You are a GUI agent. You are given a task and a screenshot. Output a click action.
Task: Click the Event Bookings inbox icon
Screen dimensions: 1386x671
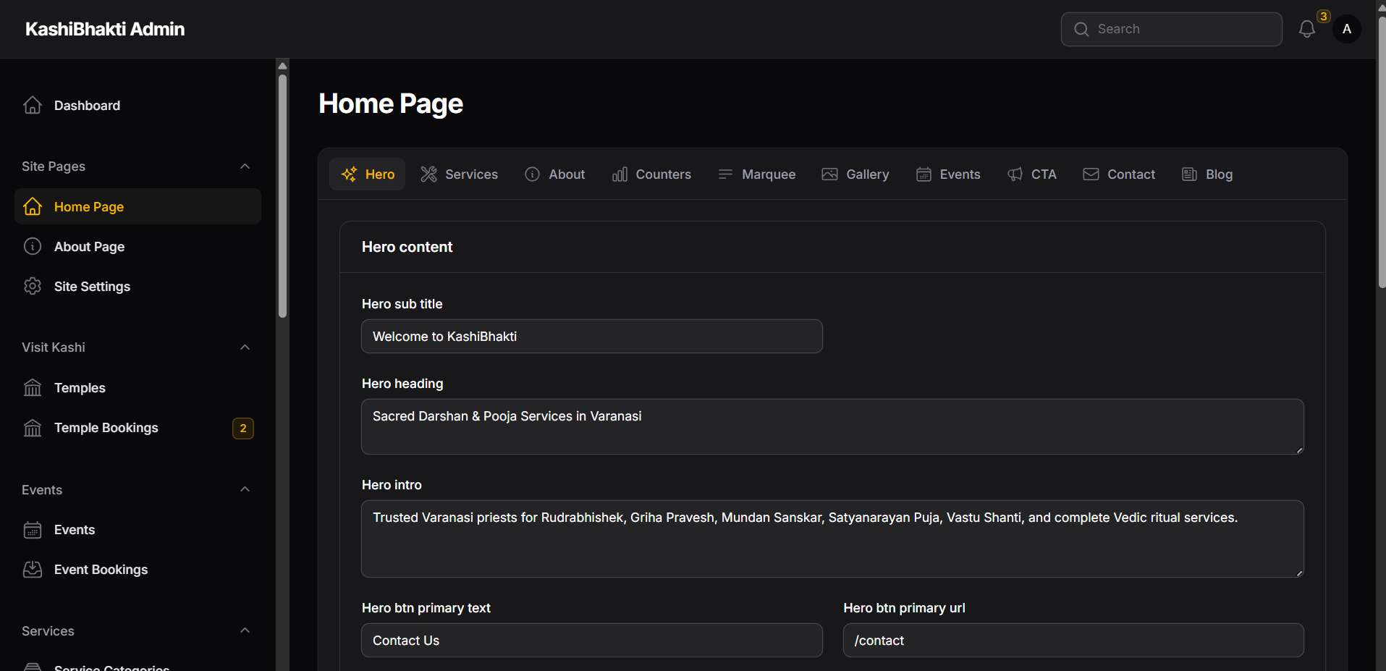click(33, 570)
